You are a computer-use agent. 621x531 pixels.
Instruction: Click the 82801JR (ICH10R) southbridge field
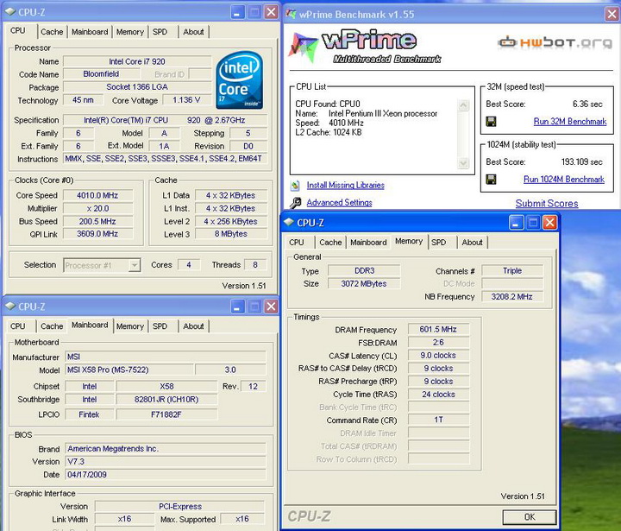click(x=166, y=400)
